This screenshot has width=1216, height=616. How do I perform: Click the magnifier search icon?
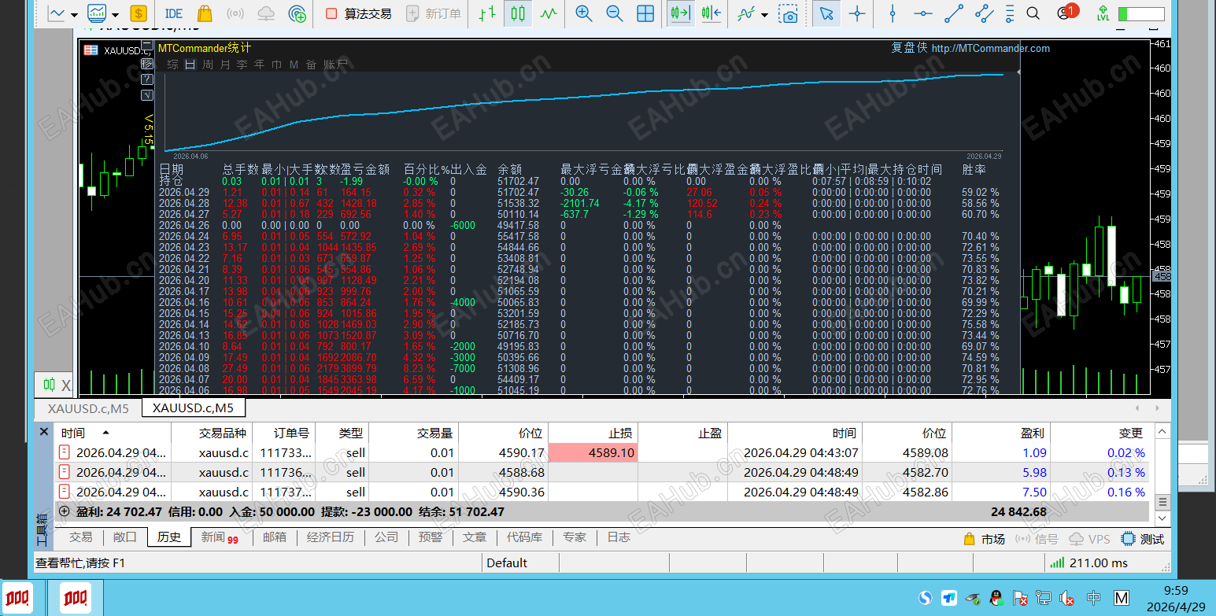(x=1033, y=13)
